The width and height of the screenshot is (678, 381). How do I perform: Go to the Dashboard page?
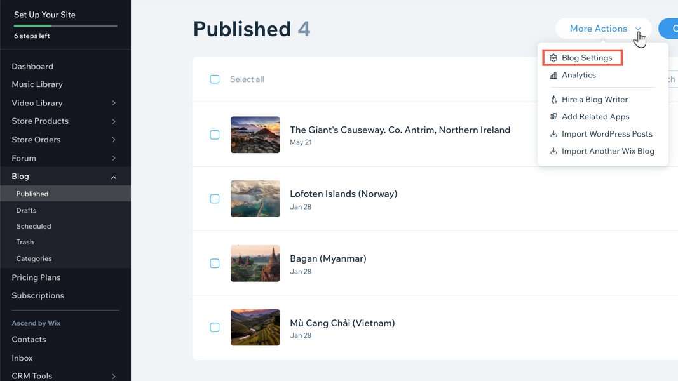click(32, 66)
